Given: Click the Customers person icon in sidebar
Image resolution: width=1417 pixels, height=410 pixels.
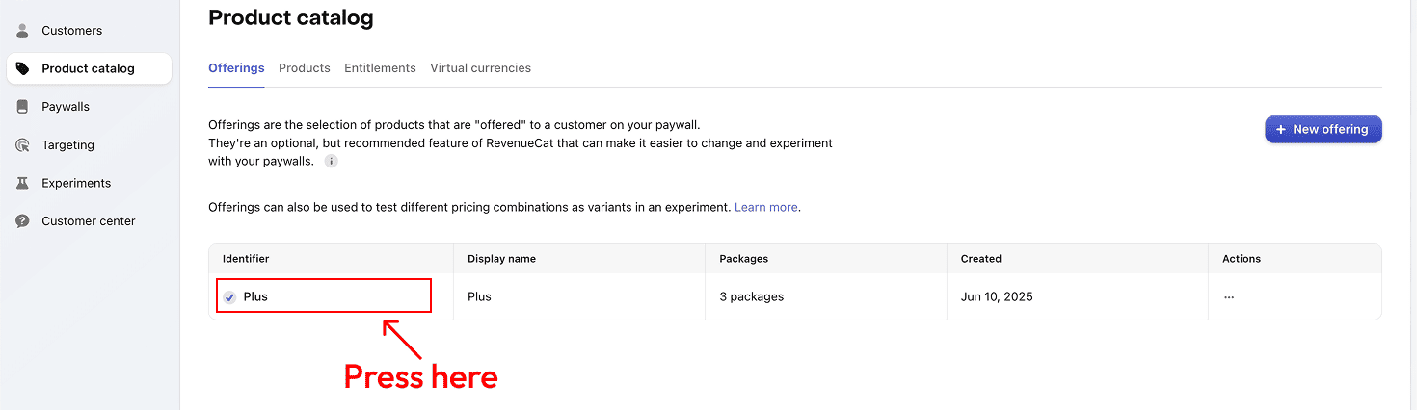Looking at the screenshot, I should coord(23,31).
